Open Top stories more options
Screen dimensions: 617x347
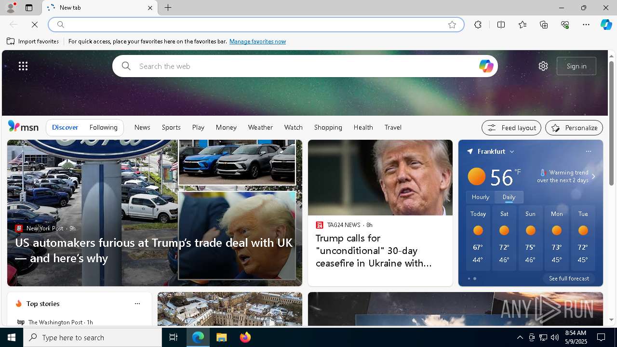(x=137, y=304)
